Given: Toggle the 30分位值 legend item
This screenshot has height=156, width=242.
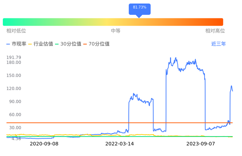Looking at the screenshot, I should (x=68, y=44).
